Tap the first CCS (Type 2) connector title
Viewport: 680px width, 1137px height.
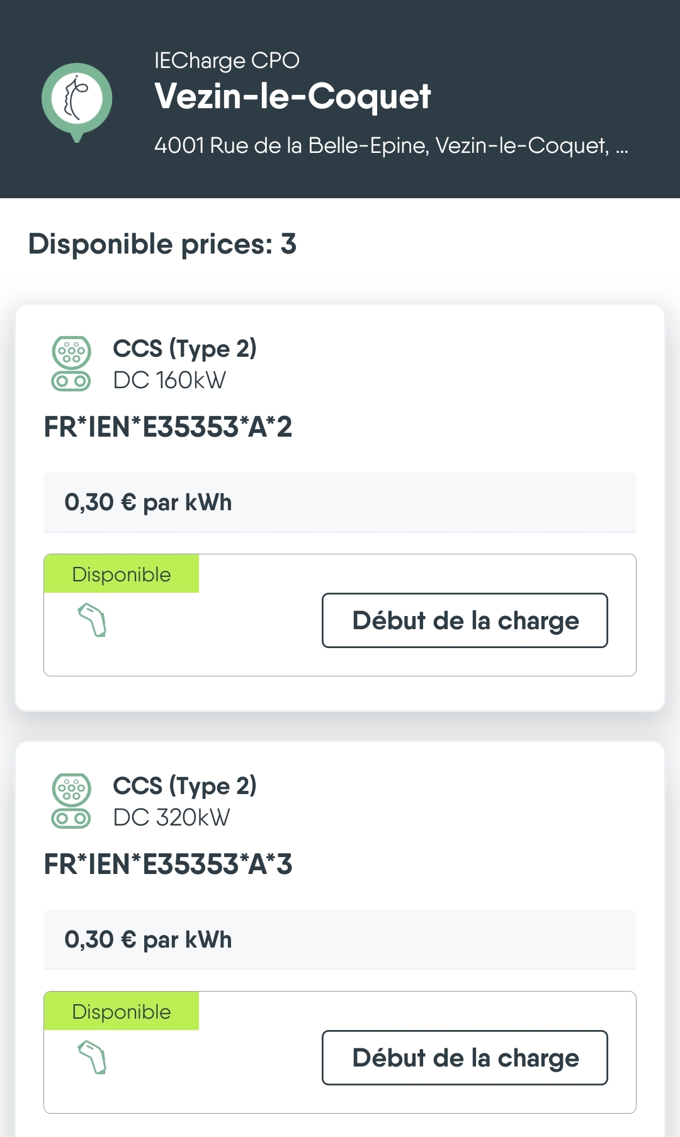coord(184,348)
